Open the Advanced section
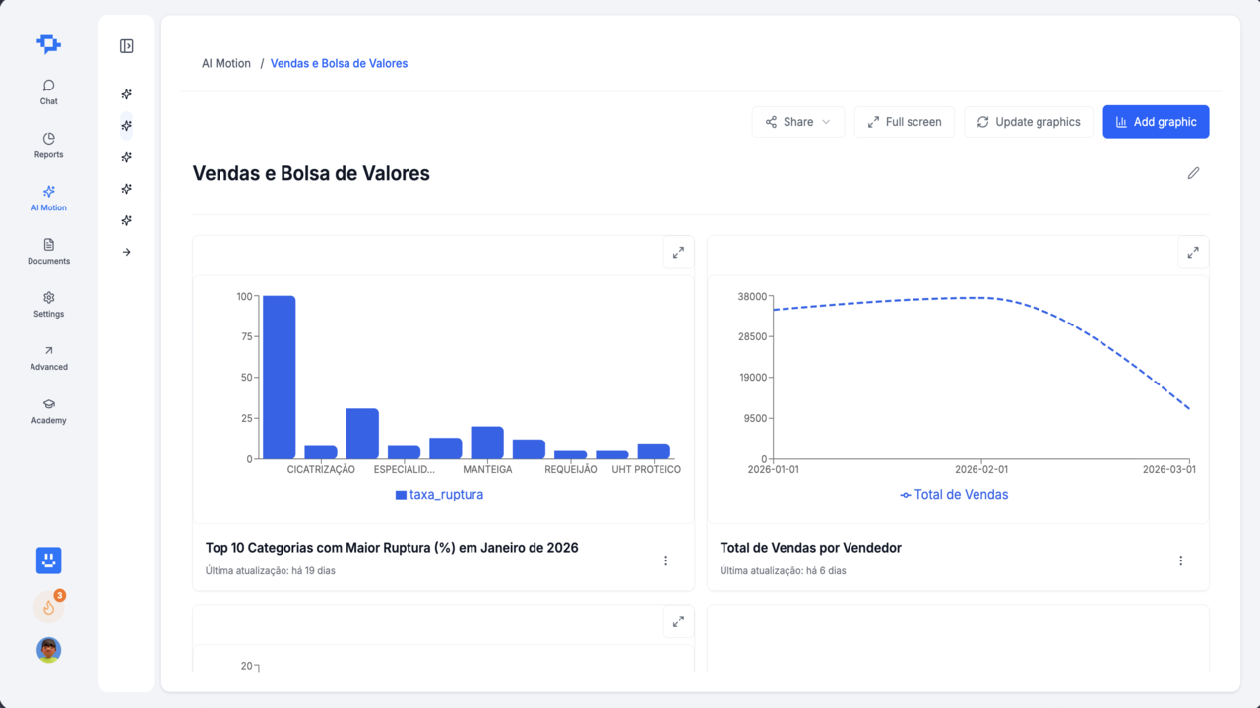The height and width of the screenshot is (708, 1260). coord(48,357)
